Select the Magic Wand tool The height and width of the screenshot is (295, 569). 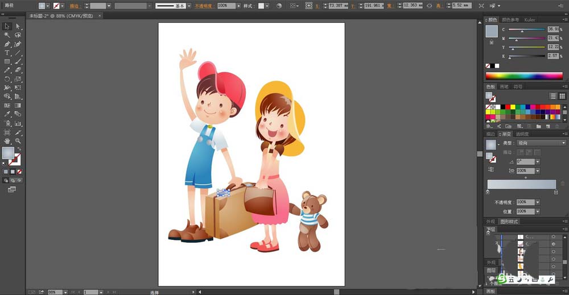coord(7,35)
